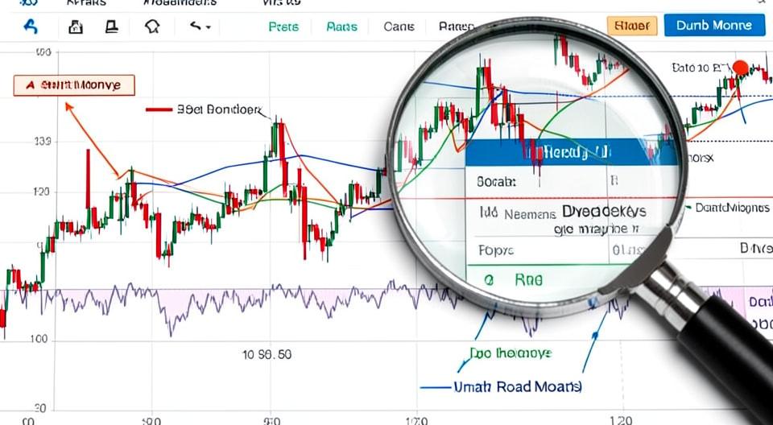Open the Raaep tab beside the magnifier
The height and width of the screenshot is (425, 773).
pyautogui.click(x=456, y=26)
